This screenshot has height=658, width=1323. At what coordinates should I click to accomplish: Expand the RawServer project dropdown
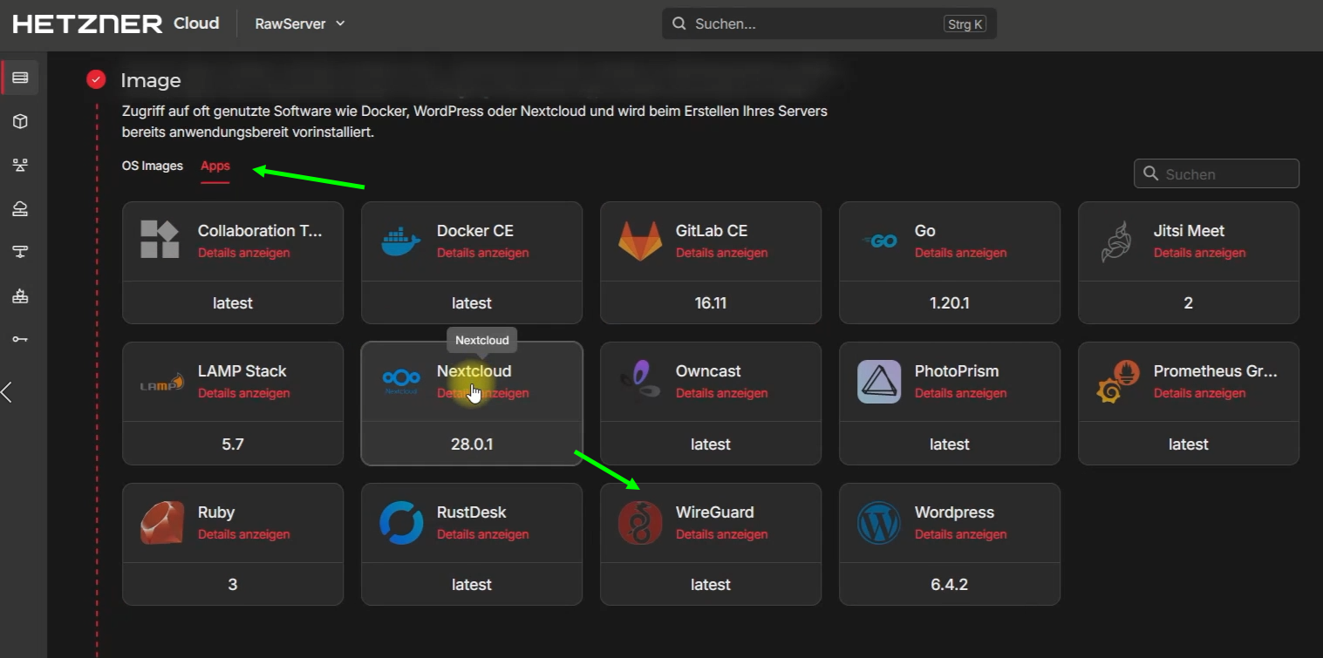[300, 24]
